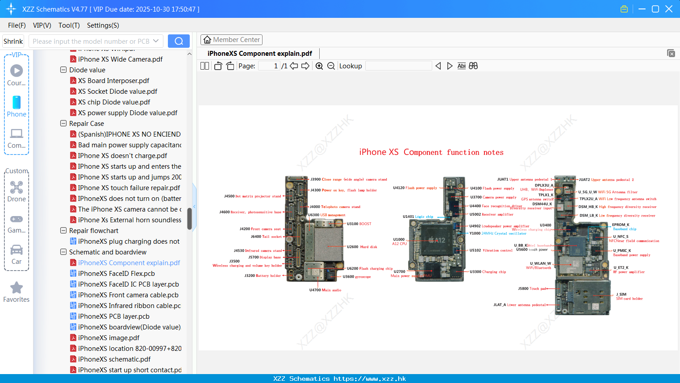Click the side panel collapse handle

click(x=194, y=206)
